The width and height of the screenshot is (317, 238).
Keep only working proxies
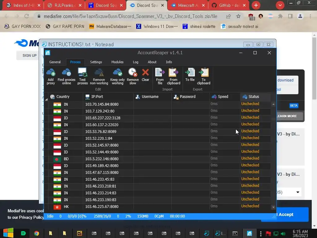click(117, 76)
